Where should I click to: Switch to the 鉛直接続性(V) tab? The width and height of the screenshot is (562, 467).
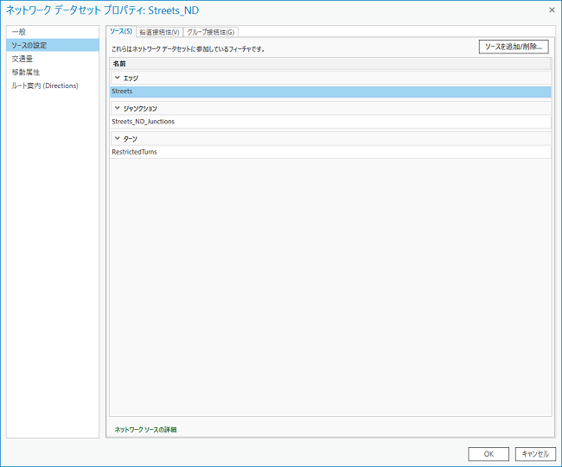(159, 32)
